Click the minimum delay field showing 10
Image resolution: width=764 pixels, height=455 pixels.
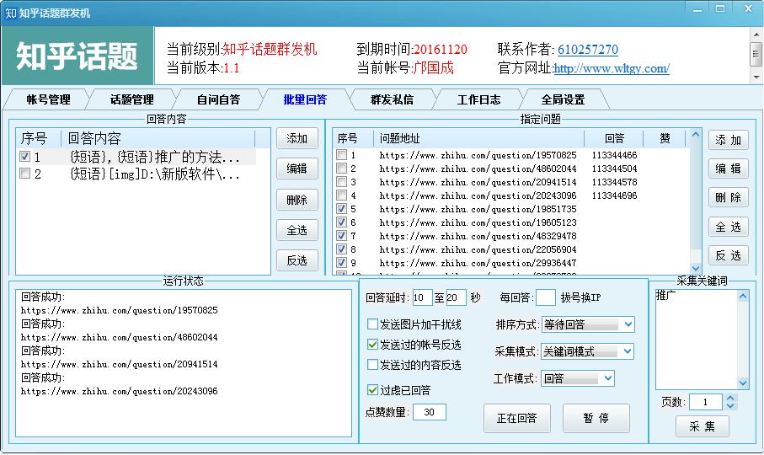point(422,297)
